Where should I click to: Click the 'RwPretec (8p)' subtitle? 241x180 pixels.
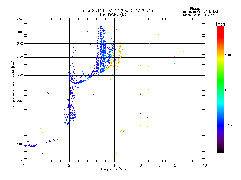pyautogui.click(x=114, y=14)
